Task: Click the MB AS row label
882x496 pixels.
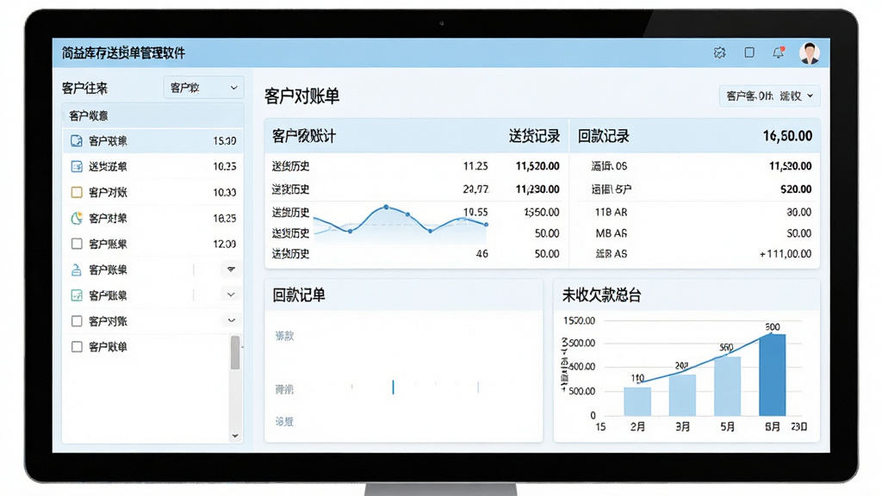Action: (612, 233)
